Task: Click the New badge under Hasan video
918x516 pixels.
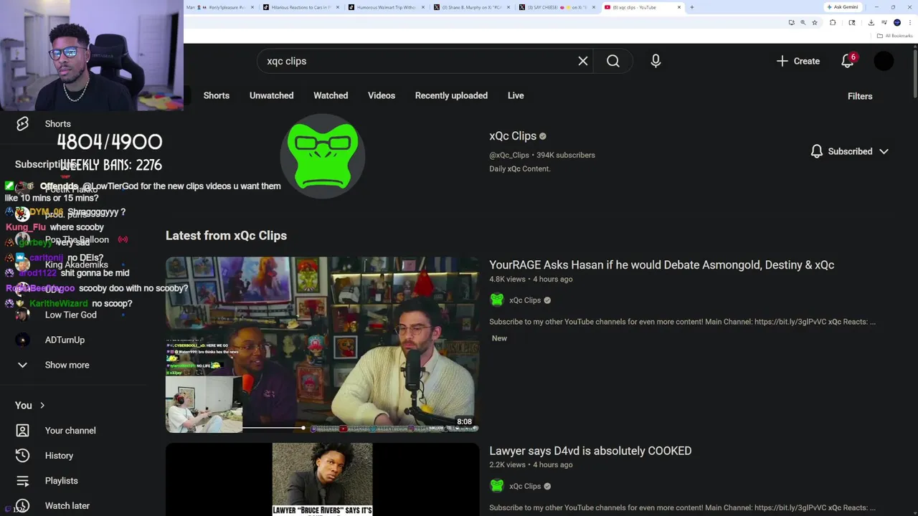Action: (499, 338)
